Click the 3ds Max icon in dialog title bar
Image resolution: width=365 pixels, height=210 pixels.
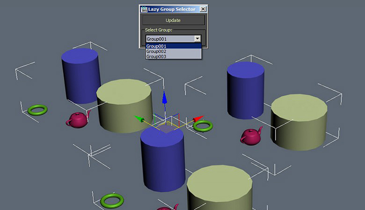(144, 9)
